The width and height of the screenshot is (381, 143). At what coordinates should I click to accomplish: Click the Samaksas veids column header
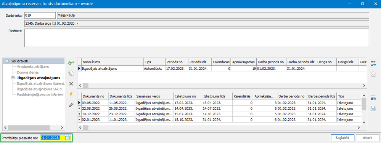154,96
